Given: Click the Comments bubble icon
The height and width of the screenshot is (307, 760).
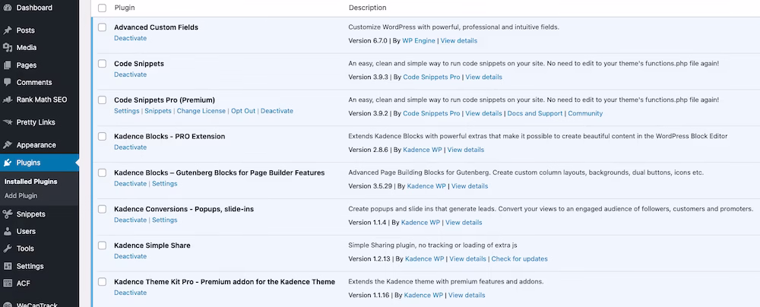Looking at the screenshot, I should 8,82.
